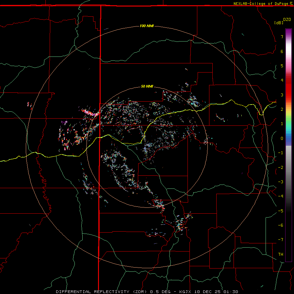Viewport: 294px width, 294px height.
Task: Pick the green band of the color bar
Action: 288,122
